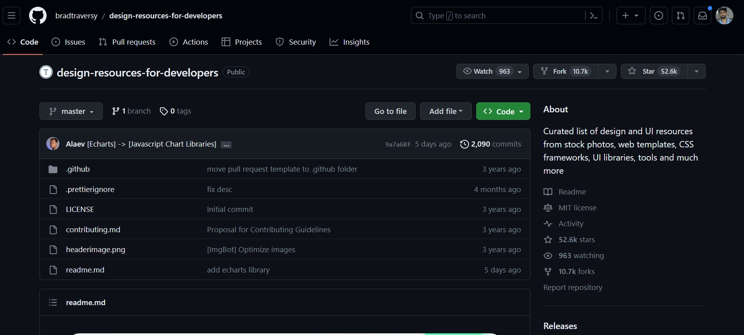
Task: Click the LICENSE file icon
Action: [x=53, y=210]
